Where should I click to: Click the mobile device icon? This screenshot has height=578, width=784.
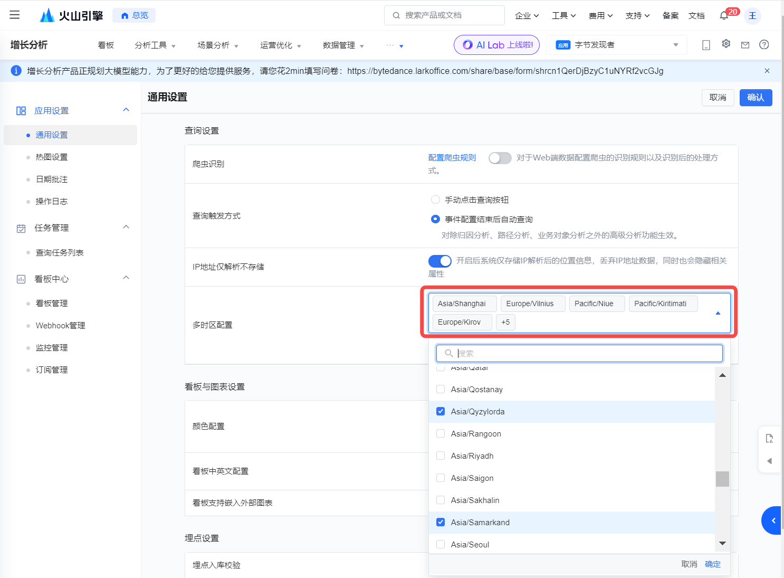706,45
